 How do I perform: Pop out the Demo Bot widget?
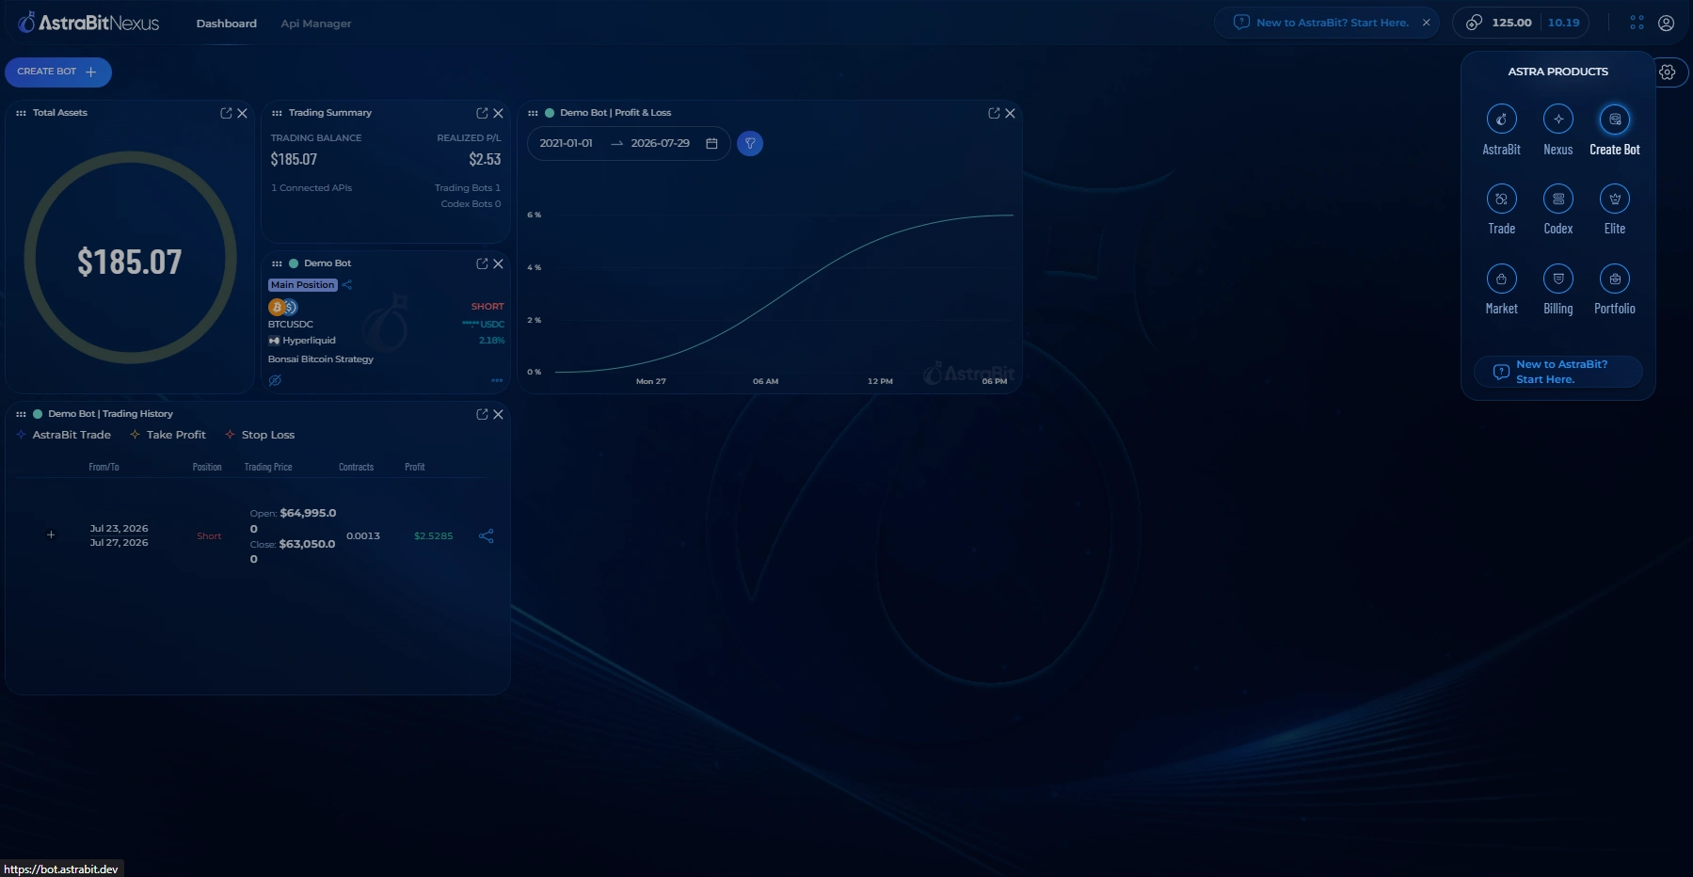tap(482, 263)
